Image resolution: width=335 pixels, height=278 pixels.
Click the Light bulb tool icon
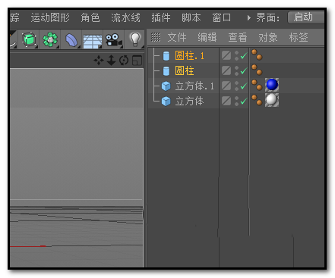135,39
